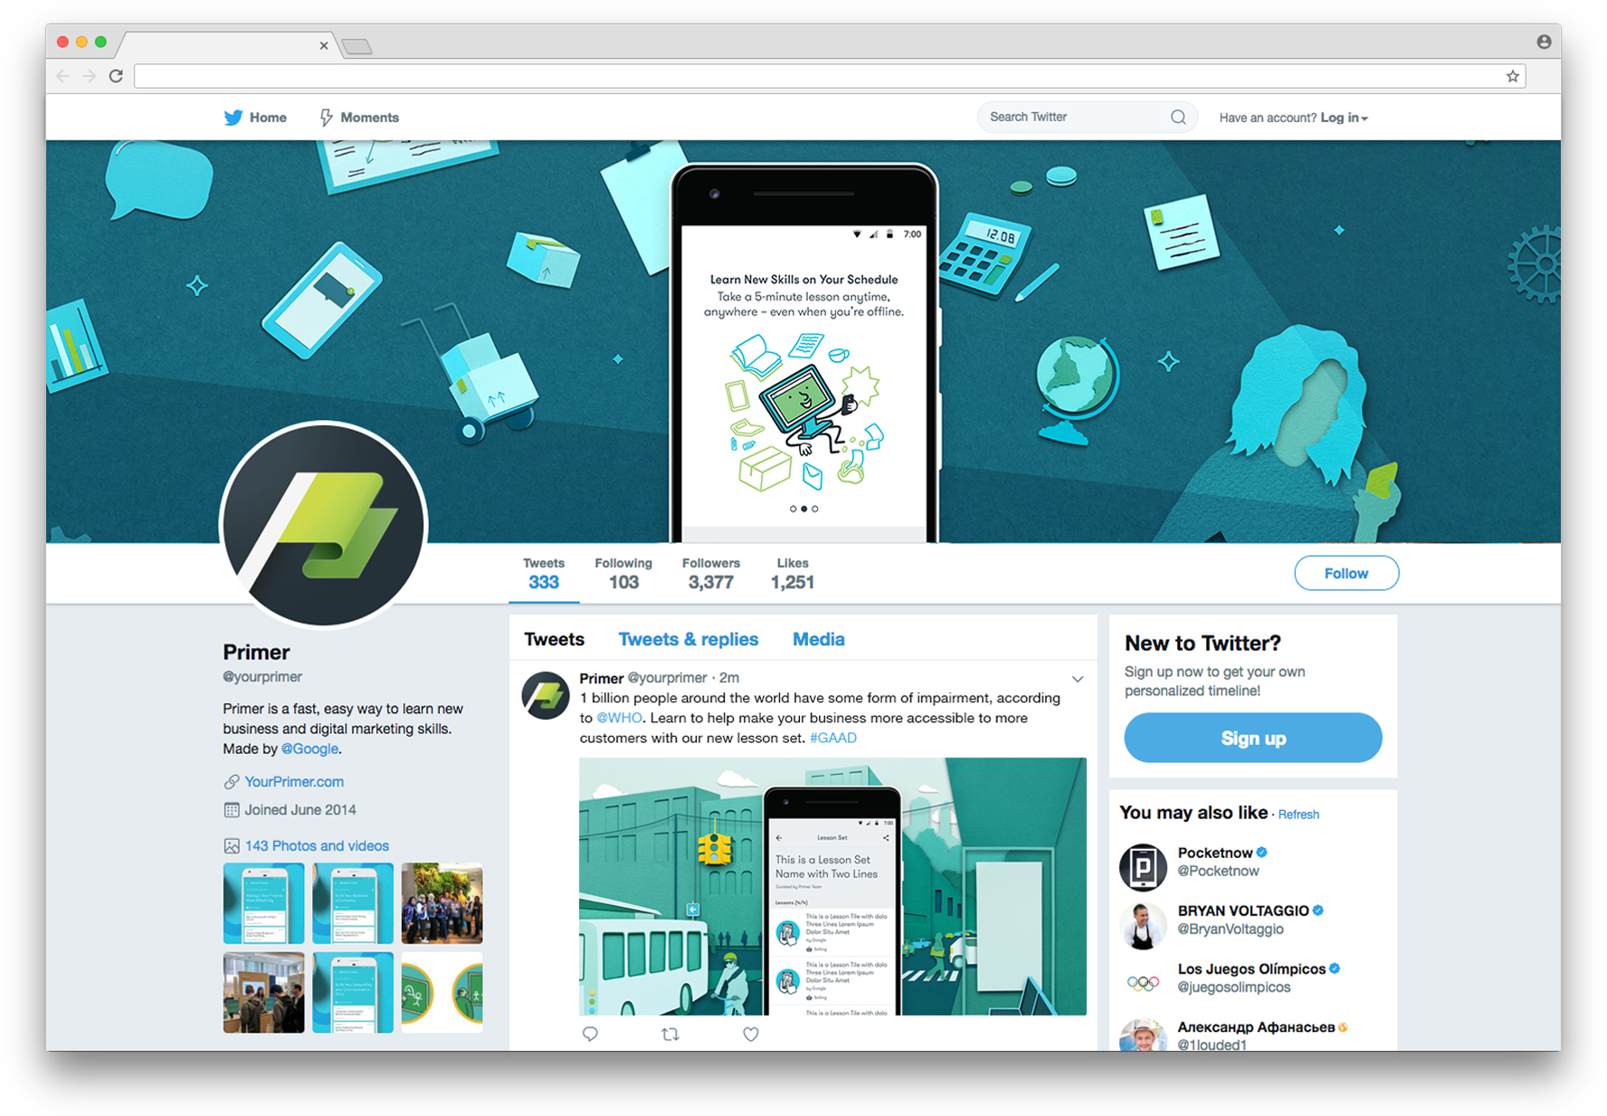Click the Search Twitter input field
The width and height of the screenshot is (1607, 1116).
[1077, 117]
